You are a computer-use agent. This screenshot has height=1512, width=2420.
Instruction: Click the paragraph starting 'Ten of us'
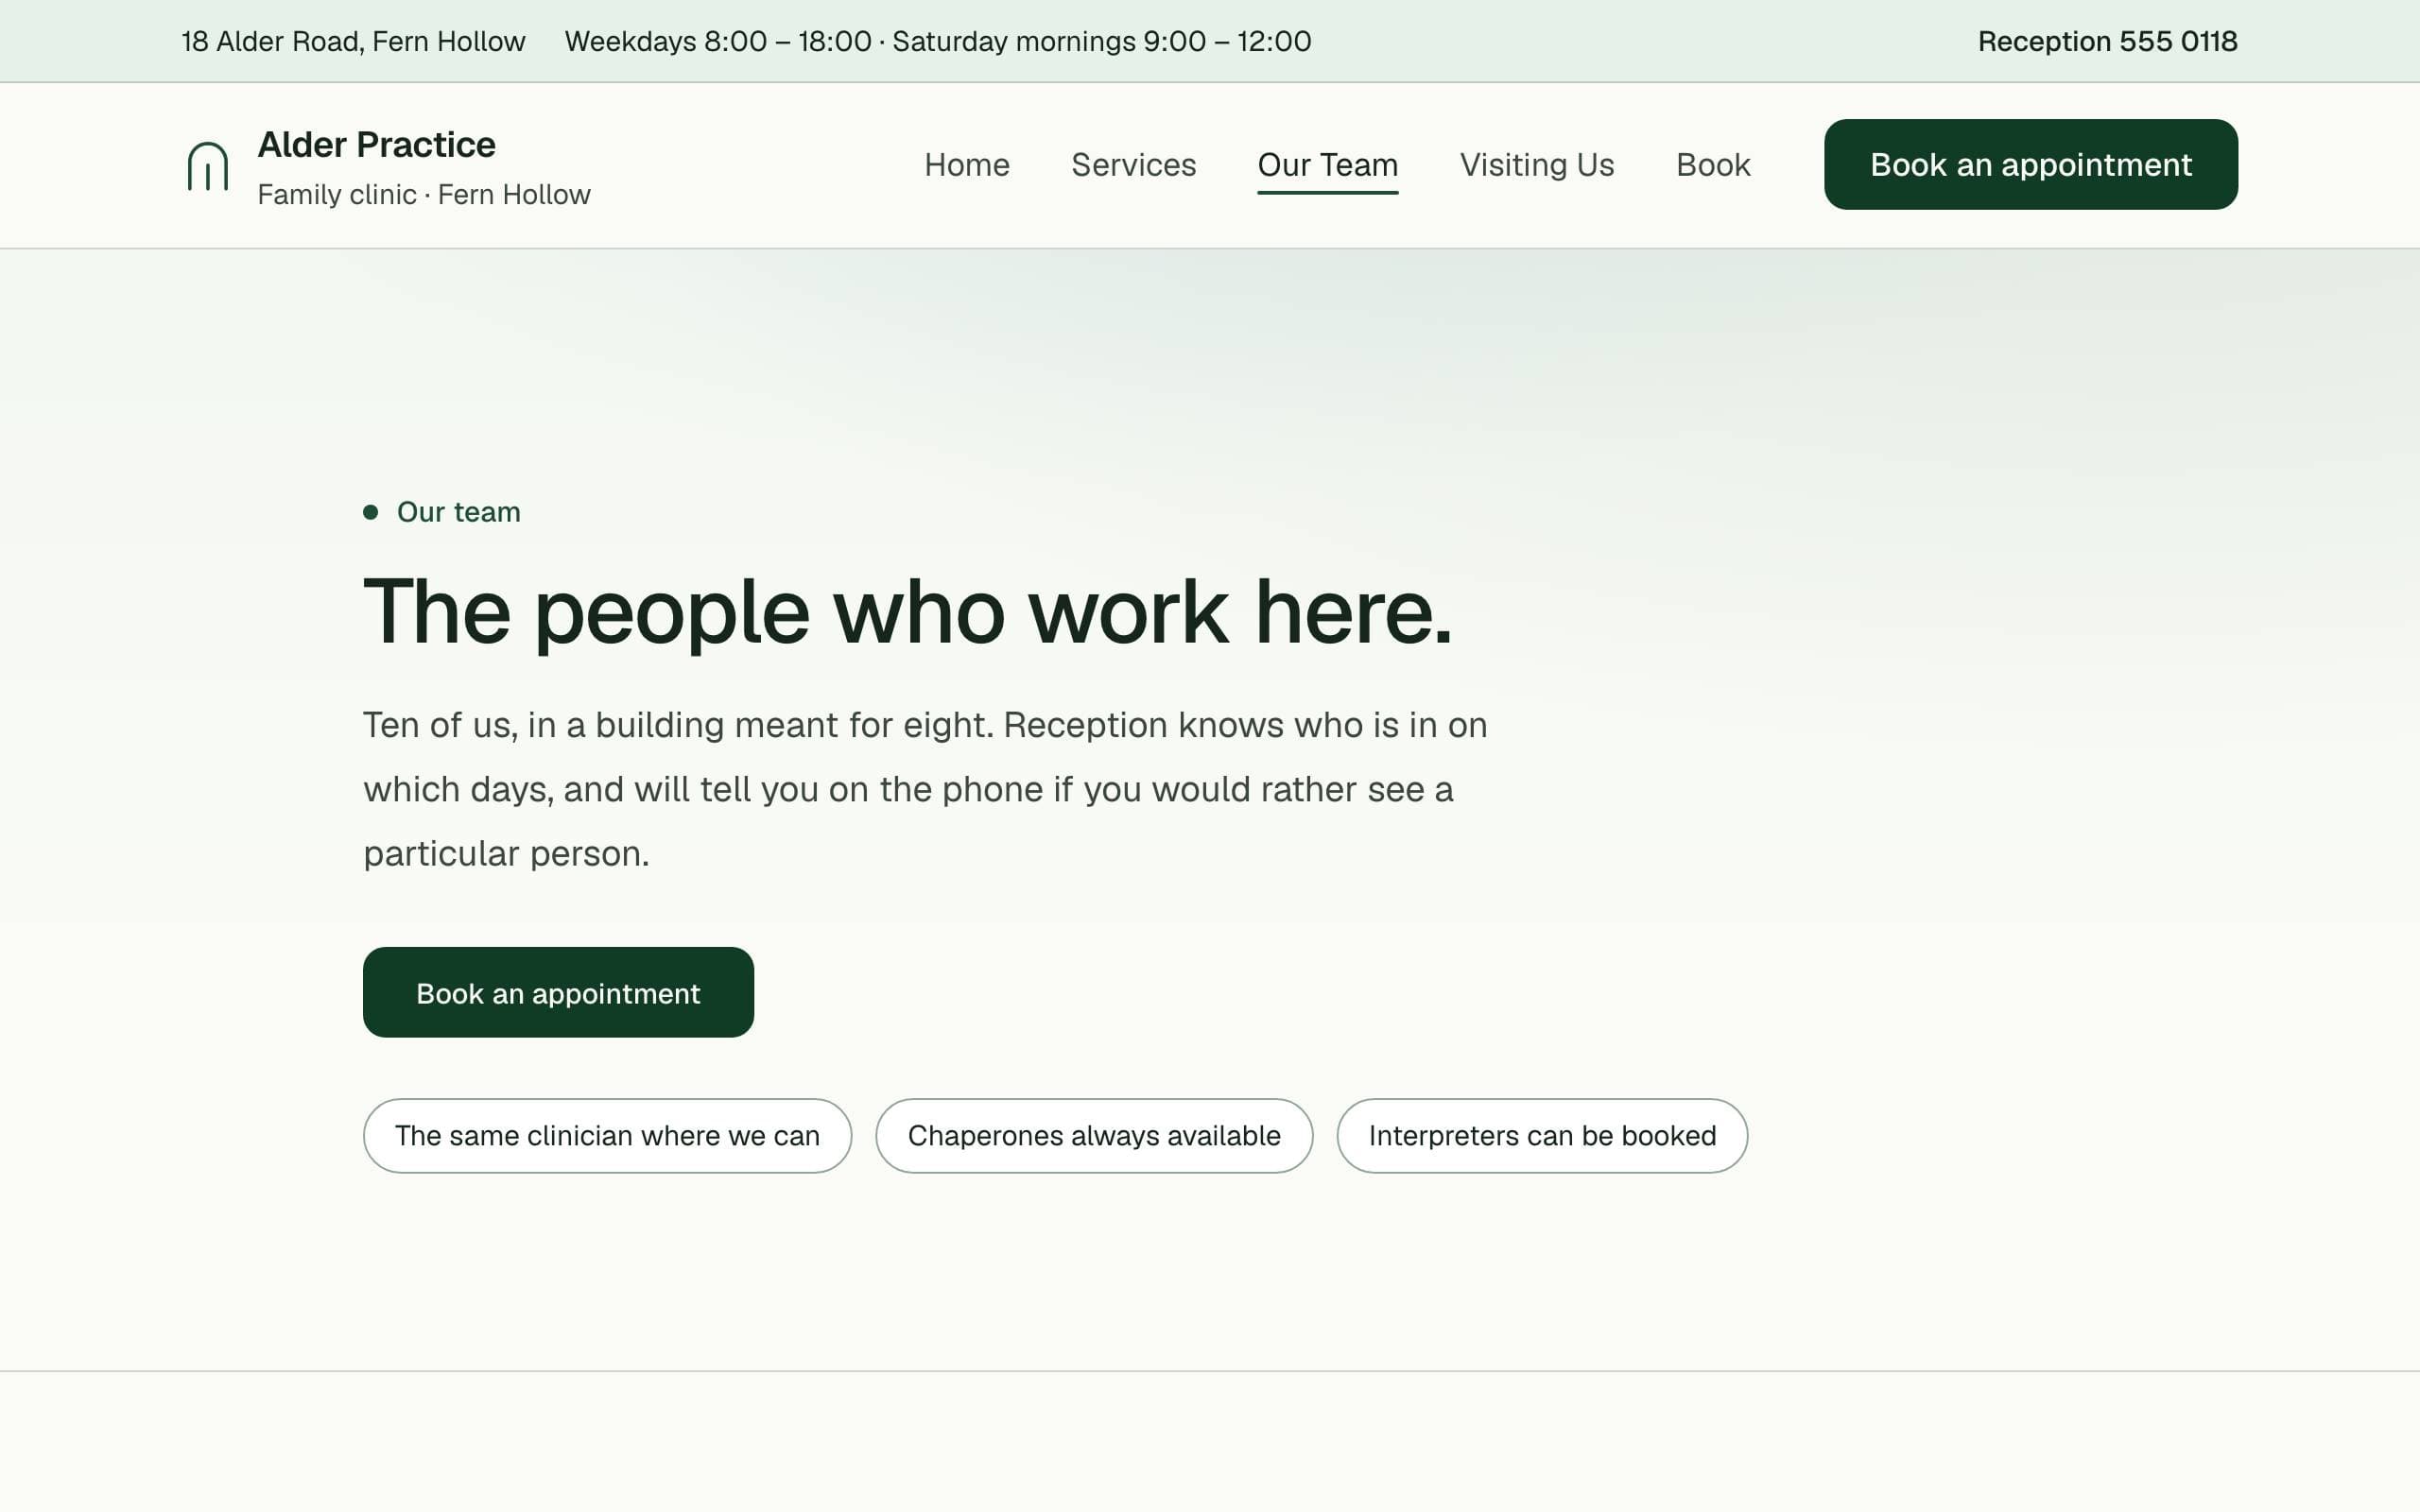[925, 789]
